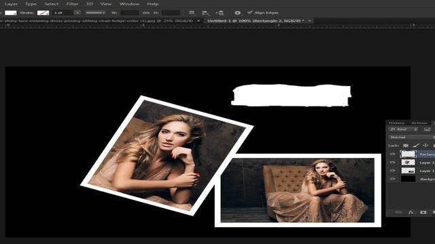
Task: Switch to the beige-color jpg document tab
Action: tap(96, 21)
